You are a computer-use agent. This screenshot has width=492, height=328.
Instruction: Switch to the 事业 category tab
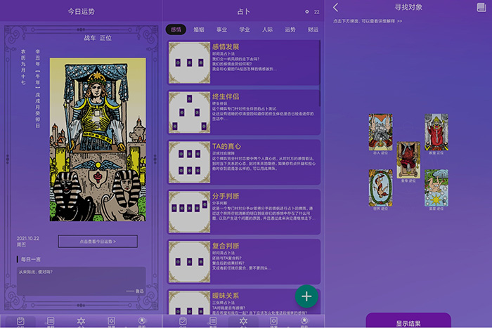click(221, 29)
